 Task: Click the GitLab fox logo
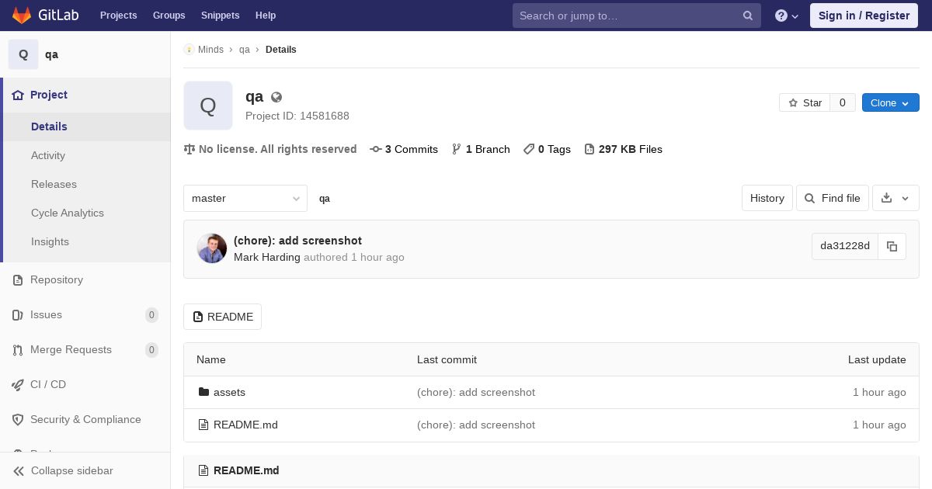click(22, 15)
